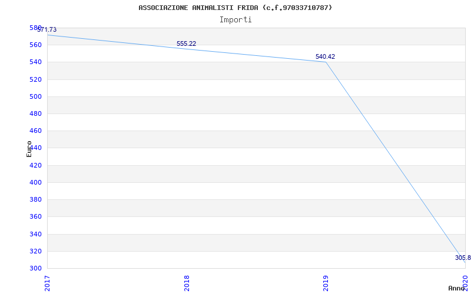Viewport: 471px width, 294px height.
Task: Click the 360 y-axis tick label
Action: (x=35, y=216)
